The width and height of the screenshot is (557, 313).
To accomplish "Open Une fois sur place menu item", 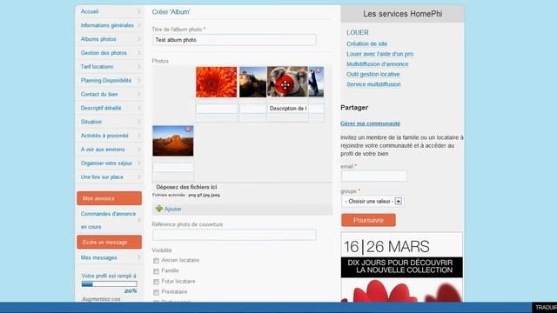I will [102, 176].
